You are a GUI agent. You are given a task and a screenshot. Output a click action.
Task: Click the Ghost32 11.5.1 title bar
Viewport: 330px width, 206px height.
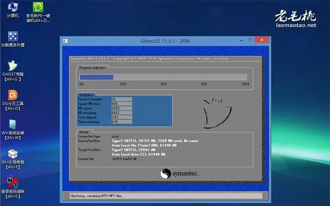pyautogui.click(x=165, y=41)
